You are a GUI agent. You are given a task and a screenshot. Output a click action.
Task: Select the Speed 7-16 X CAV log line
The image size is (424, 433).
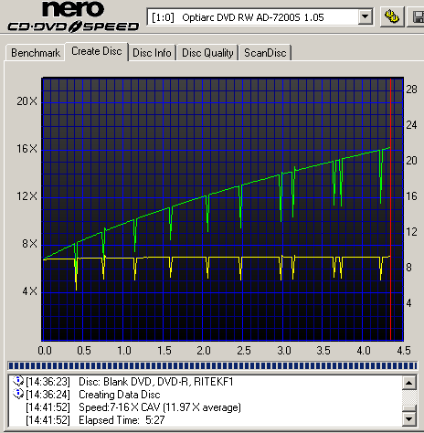point(133,407)
